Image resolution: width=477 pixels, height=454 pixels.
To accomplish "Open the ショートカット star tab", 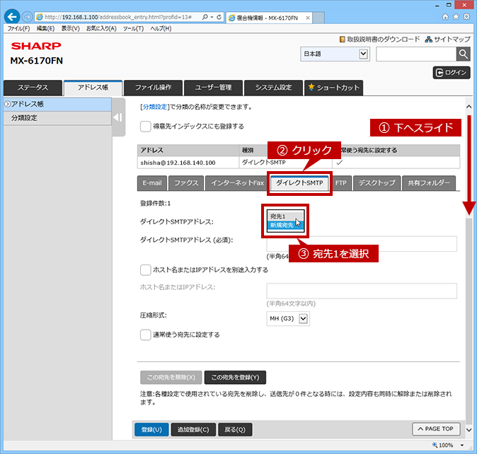I will [334, 88].
